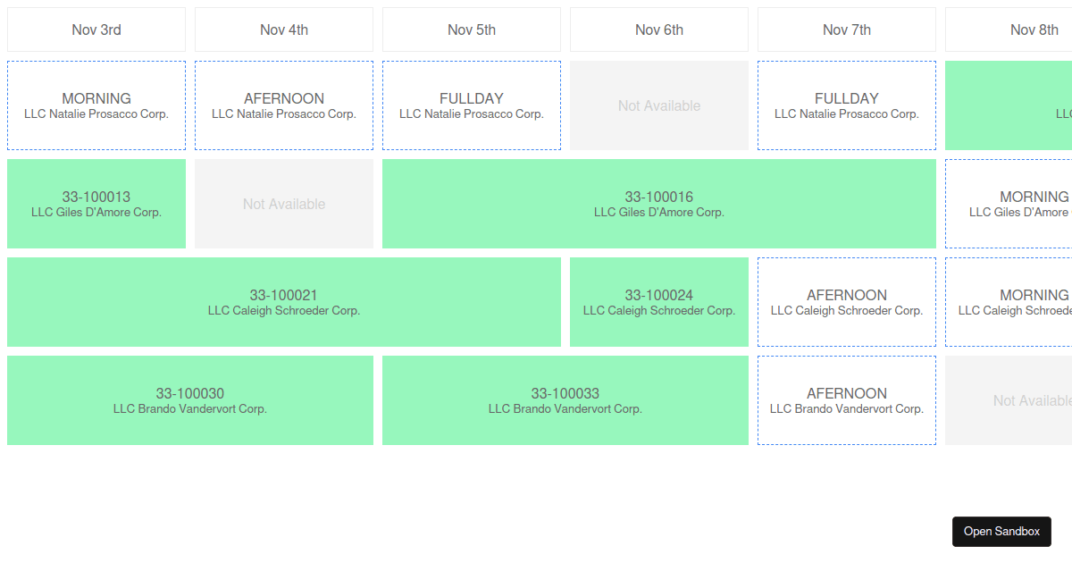This screenshot has height=563, width=1072.
Task: Click the Open Sandbox button
Action: pyautogui.click(x=1001, y=532)
